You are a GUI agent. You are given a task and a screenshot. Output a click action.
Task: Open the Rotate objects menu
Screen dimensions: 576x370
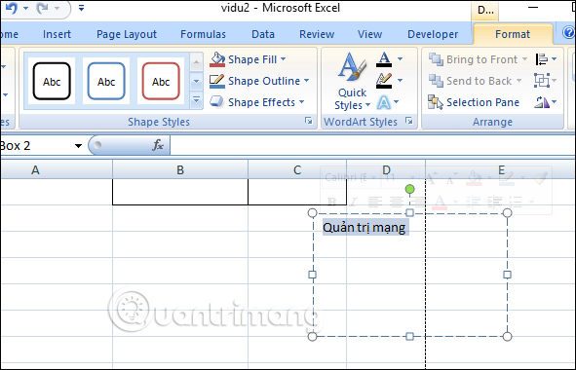point(546,102)
